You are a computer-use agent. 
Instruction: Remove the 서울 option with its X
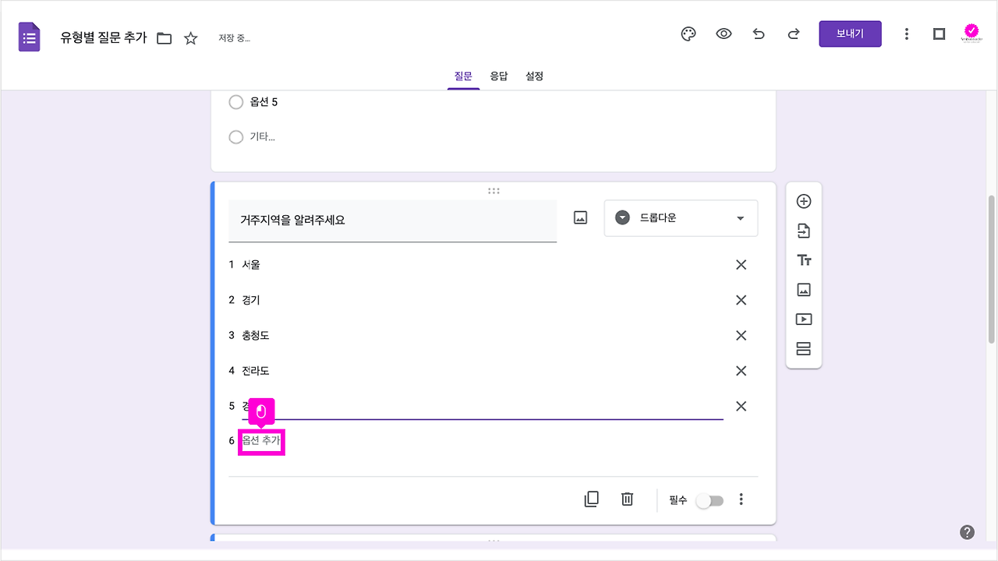(x=741, y=265)
